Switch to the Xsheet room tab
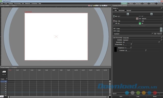 145,3
